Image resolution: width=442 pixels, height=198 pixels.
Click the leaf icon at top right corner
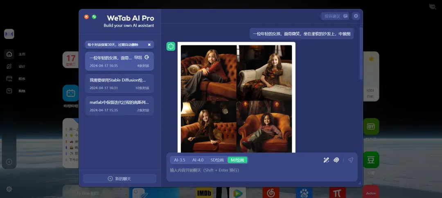433,7
